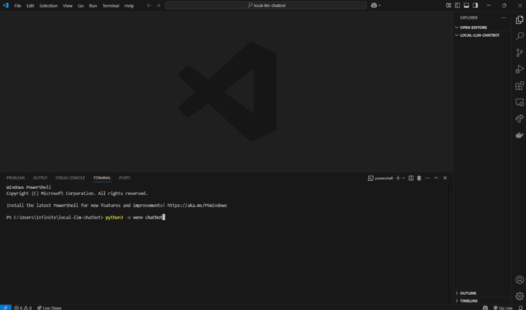Create new terminal with plus icon

coord(398,178)
